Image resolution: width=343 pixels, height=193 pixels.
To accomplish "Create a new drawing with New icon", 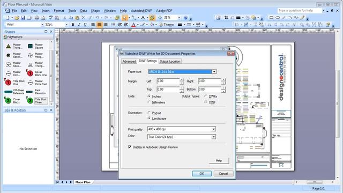I will (x=8, y=18).
